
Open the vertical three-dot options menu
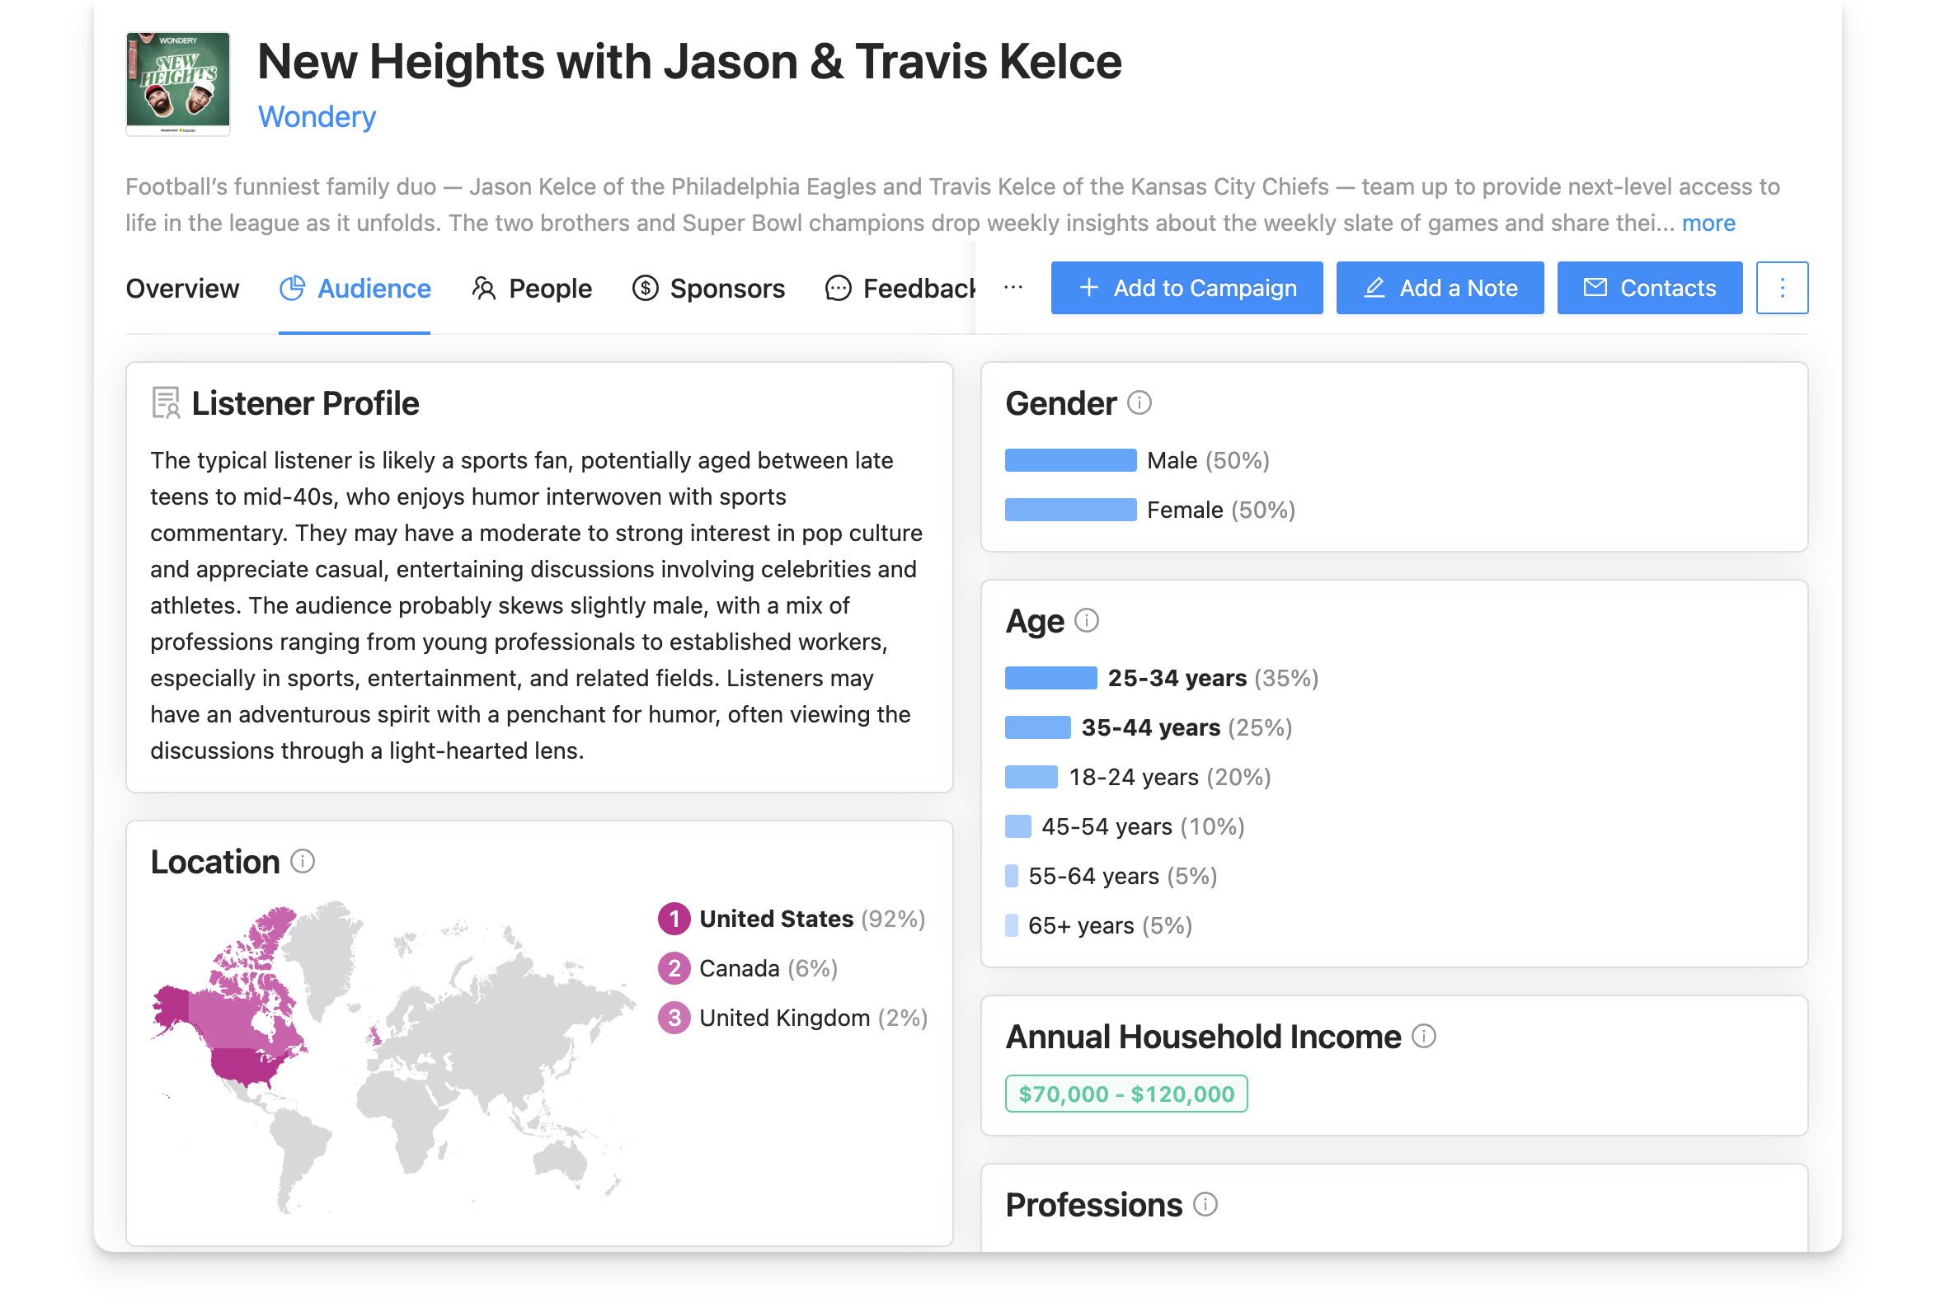pos(1781,289)
